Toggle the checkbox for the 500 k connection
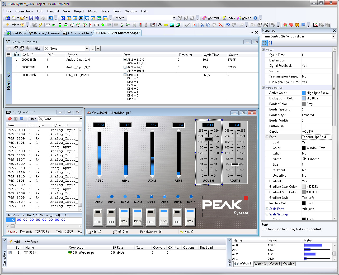The image size is (339, 275). 10,252
